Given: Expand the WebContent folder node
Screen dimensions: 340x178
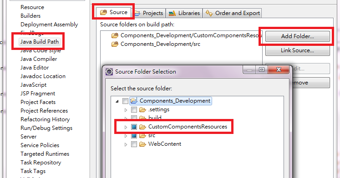Looking at the screenshot, I should click(x=126, y=144).
